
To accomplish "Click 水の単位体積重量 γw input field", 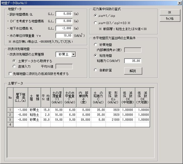I will [x=64, y=35].
